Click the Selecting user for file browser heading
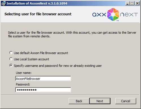 (38, 14)
